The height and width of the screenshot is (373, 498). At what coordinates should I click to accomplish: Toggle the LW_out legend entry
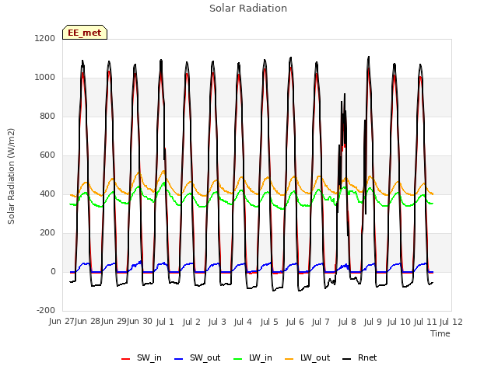click(x=307, y=358)
